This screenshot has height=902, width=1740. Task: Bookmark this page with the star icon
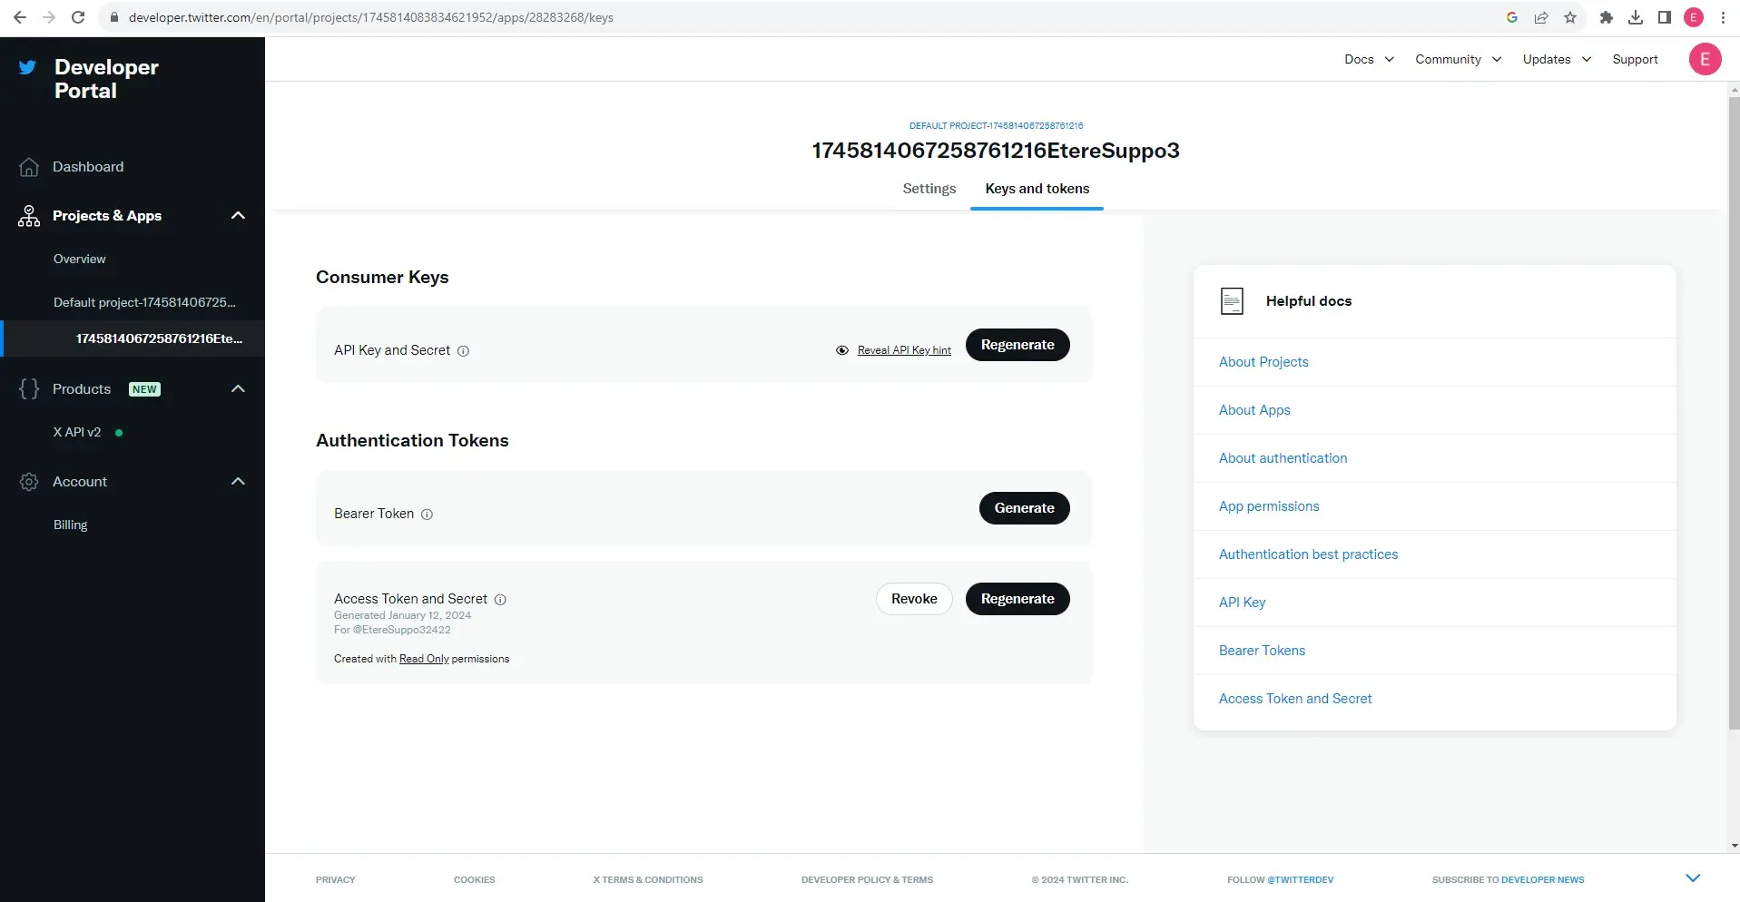1569,17
